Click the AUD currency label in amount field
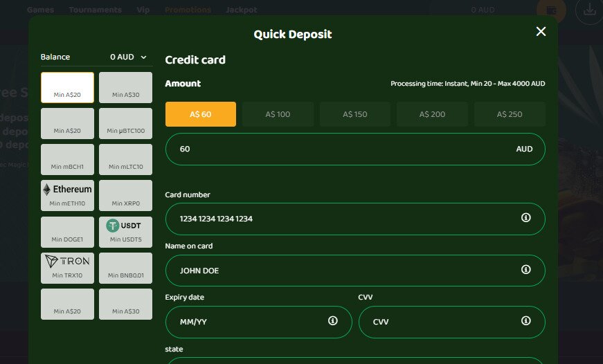Screen dimensions: 603x364 [524, 149]
